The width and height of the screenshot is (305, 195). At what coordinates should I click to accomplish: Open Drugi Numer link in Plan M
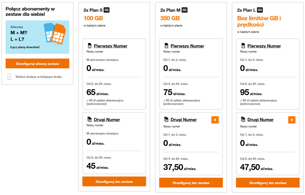tap(184, 120)
